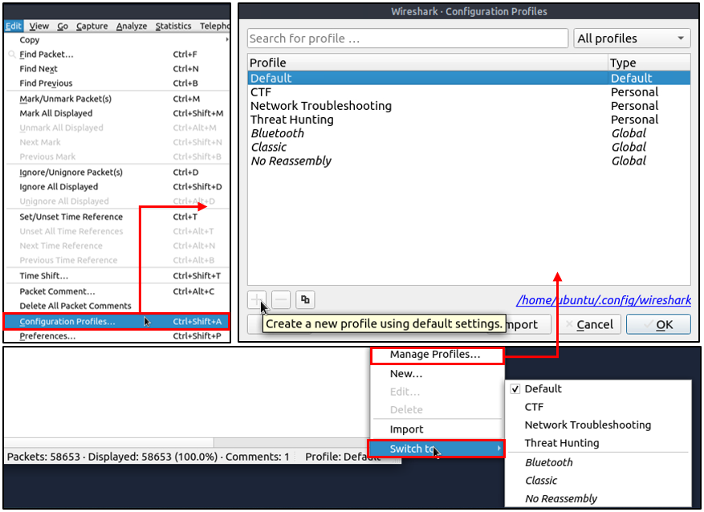This screenshot has width=704, height=512.
Task: Open the Edit menu
Action: [x=14, y=26]
